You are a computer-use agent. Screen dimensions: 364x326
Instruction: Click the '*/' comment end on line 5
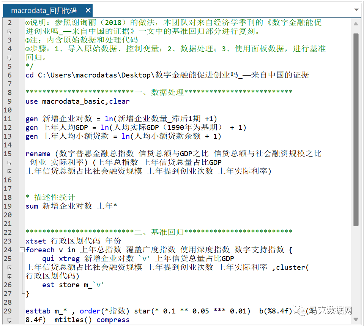pos(30,66)
